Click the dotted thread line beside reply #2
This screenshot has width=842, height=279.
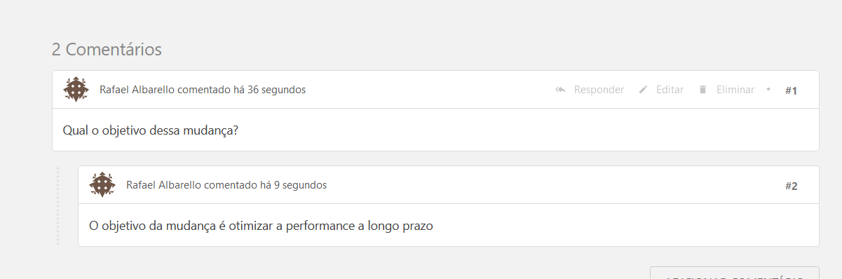[57, 206]
